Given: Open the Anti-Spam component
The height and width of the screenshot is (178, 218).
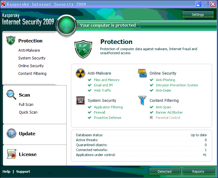Looking at the screenshot, I should coord(163,107).
